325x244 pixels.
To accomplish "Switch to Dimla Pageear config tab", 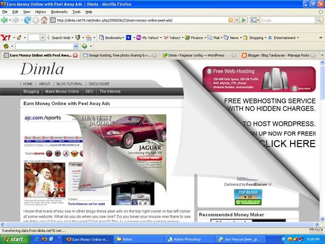I will (x=199, y=55).
